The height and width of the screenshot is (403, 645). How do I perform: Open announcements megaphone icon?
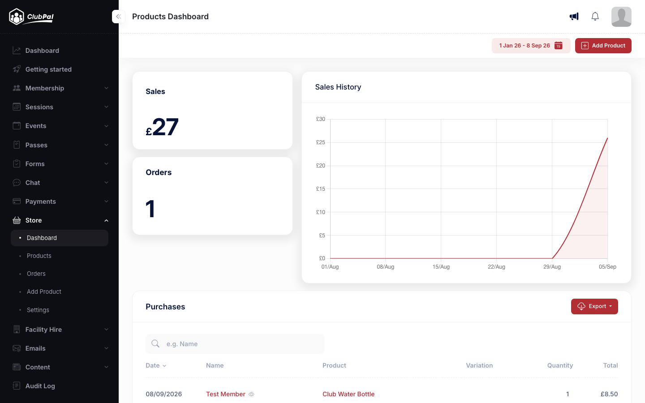point(574,17)
